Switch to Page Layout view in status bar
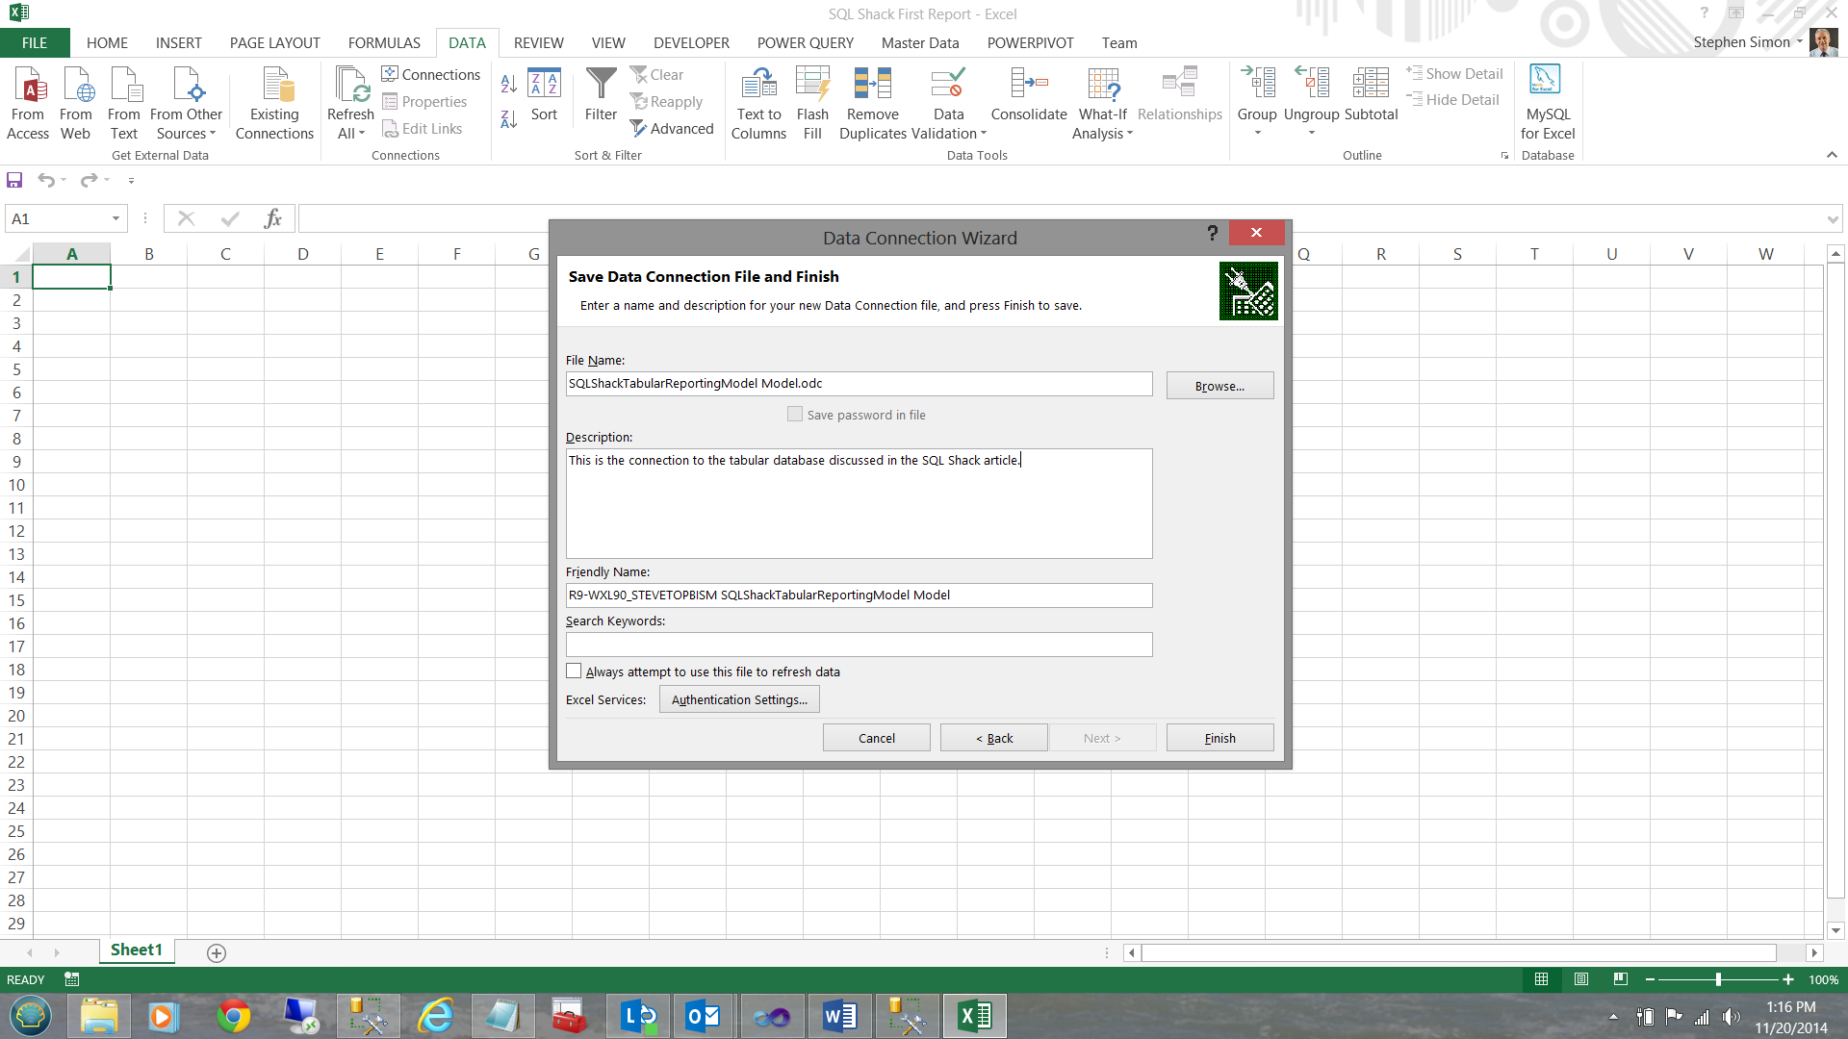The image size is (1848, 1039). [x=1580, y=979]
